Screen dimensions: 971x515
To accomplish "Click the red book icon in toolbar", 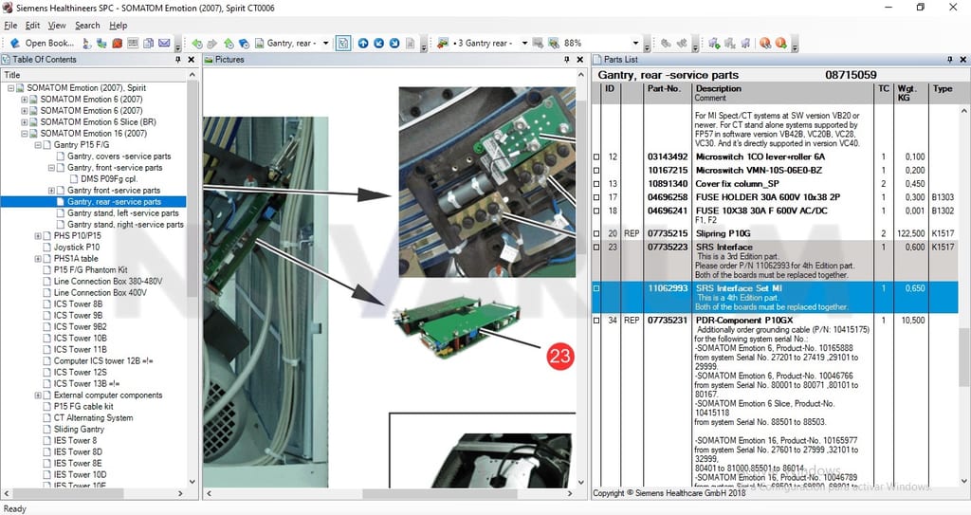I will (x=117, y=43).
